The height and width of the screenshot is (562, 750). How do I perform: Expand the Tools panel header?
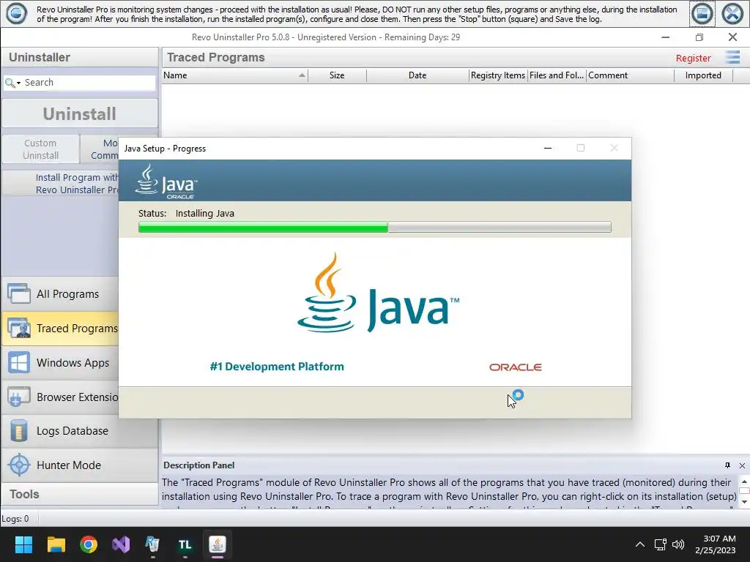[79, 494]
